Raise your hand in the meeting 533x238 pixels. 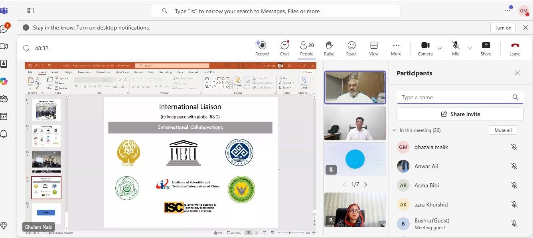[x=329, y=48]
